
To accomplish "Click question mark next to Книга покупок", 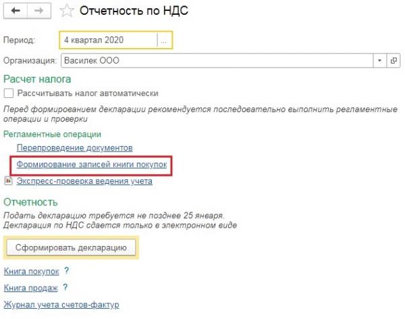I will tap(67, 271).
